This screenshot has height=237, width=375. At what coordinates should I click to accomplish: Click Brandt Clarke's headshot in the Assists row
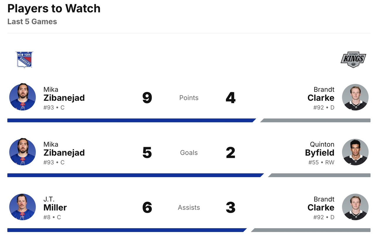[355, 207]
